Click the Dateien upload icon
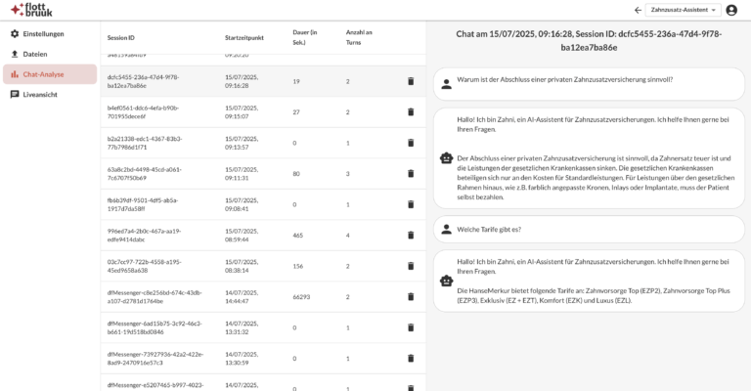The height and width of the screenshot is (391, 751). tap(15, 54)
